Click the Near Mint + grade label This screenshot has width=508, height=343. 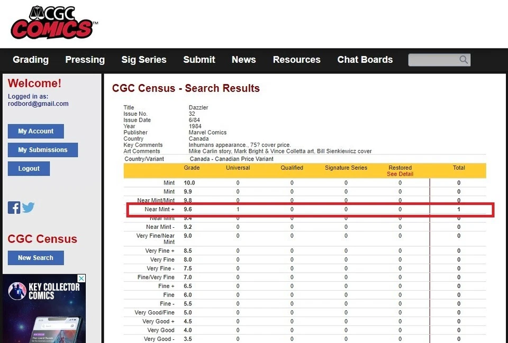(x=159, y=209)
